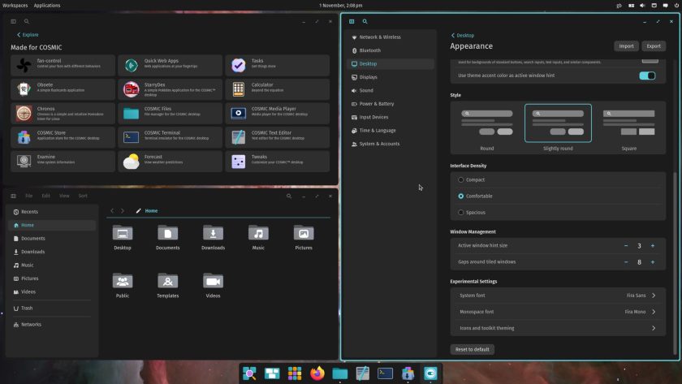Open the Calculator app card

coord(278,89)
